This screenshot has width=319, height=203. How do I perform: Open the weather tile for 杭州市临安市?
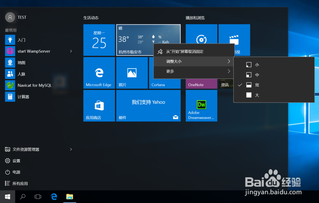135,40
